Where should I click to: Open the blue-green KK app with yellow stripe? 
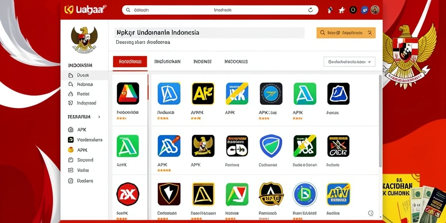pyautogui.click(x=237, y=94)
